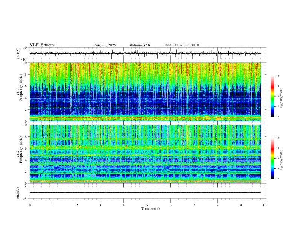
Task: Click the "ch.1(V)" waveform axis label
Action: (18, 53)
